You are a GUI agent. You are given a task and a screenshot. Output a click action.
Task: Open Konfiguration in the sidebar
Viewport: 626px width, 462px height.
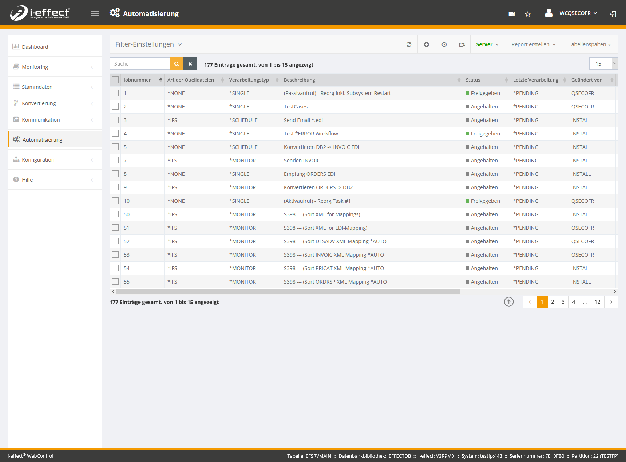click(38, 160)
